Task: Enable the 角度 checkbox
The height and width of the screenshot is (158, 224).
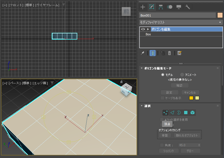Action: [162, 145]
